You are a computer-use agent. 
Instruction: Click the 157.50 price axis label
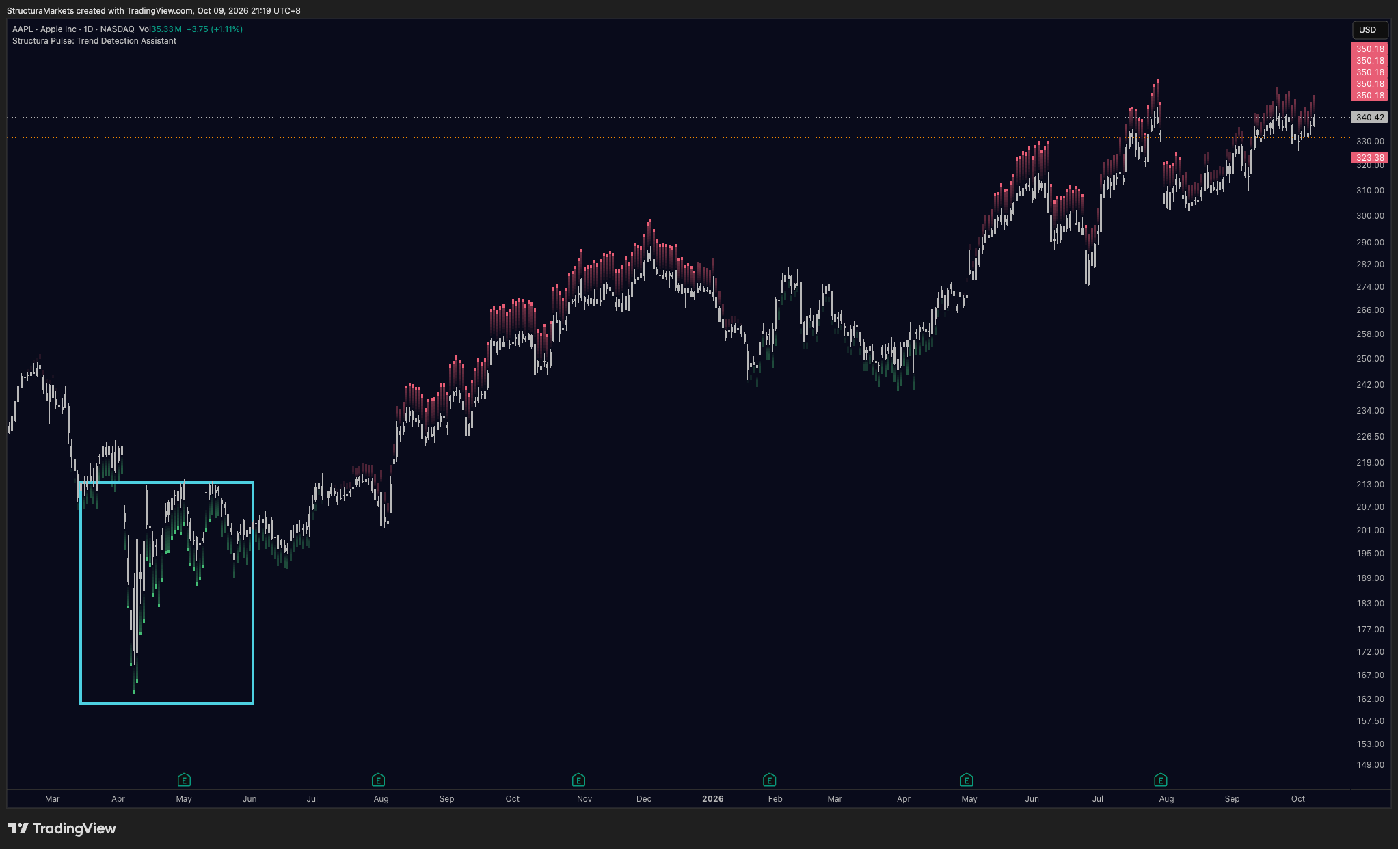click(1370, 721)
